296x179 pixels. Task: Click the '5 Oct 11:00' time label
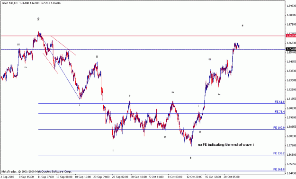(x=156, y=177)
